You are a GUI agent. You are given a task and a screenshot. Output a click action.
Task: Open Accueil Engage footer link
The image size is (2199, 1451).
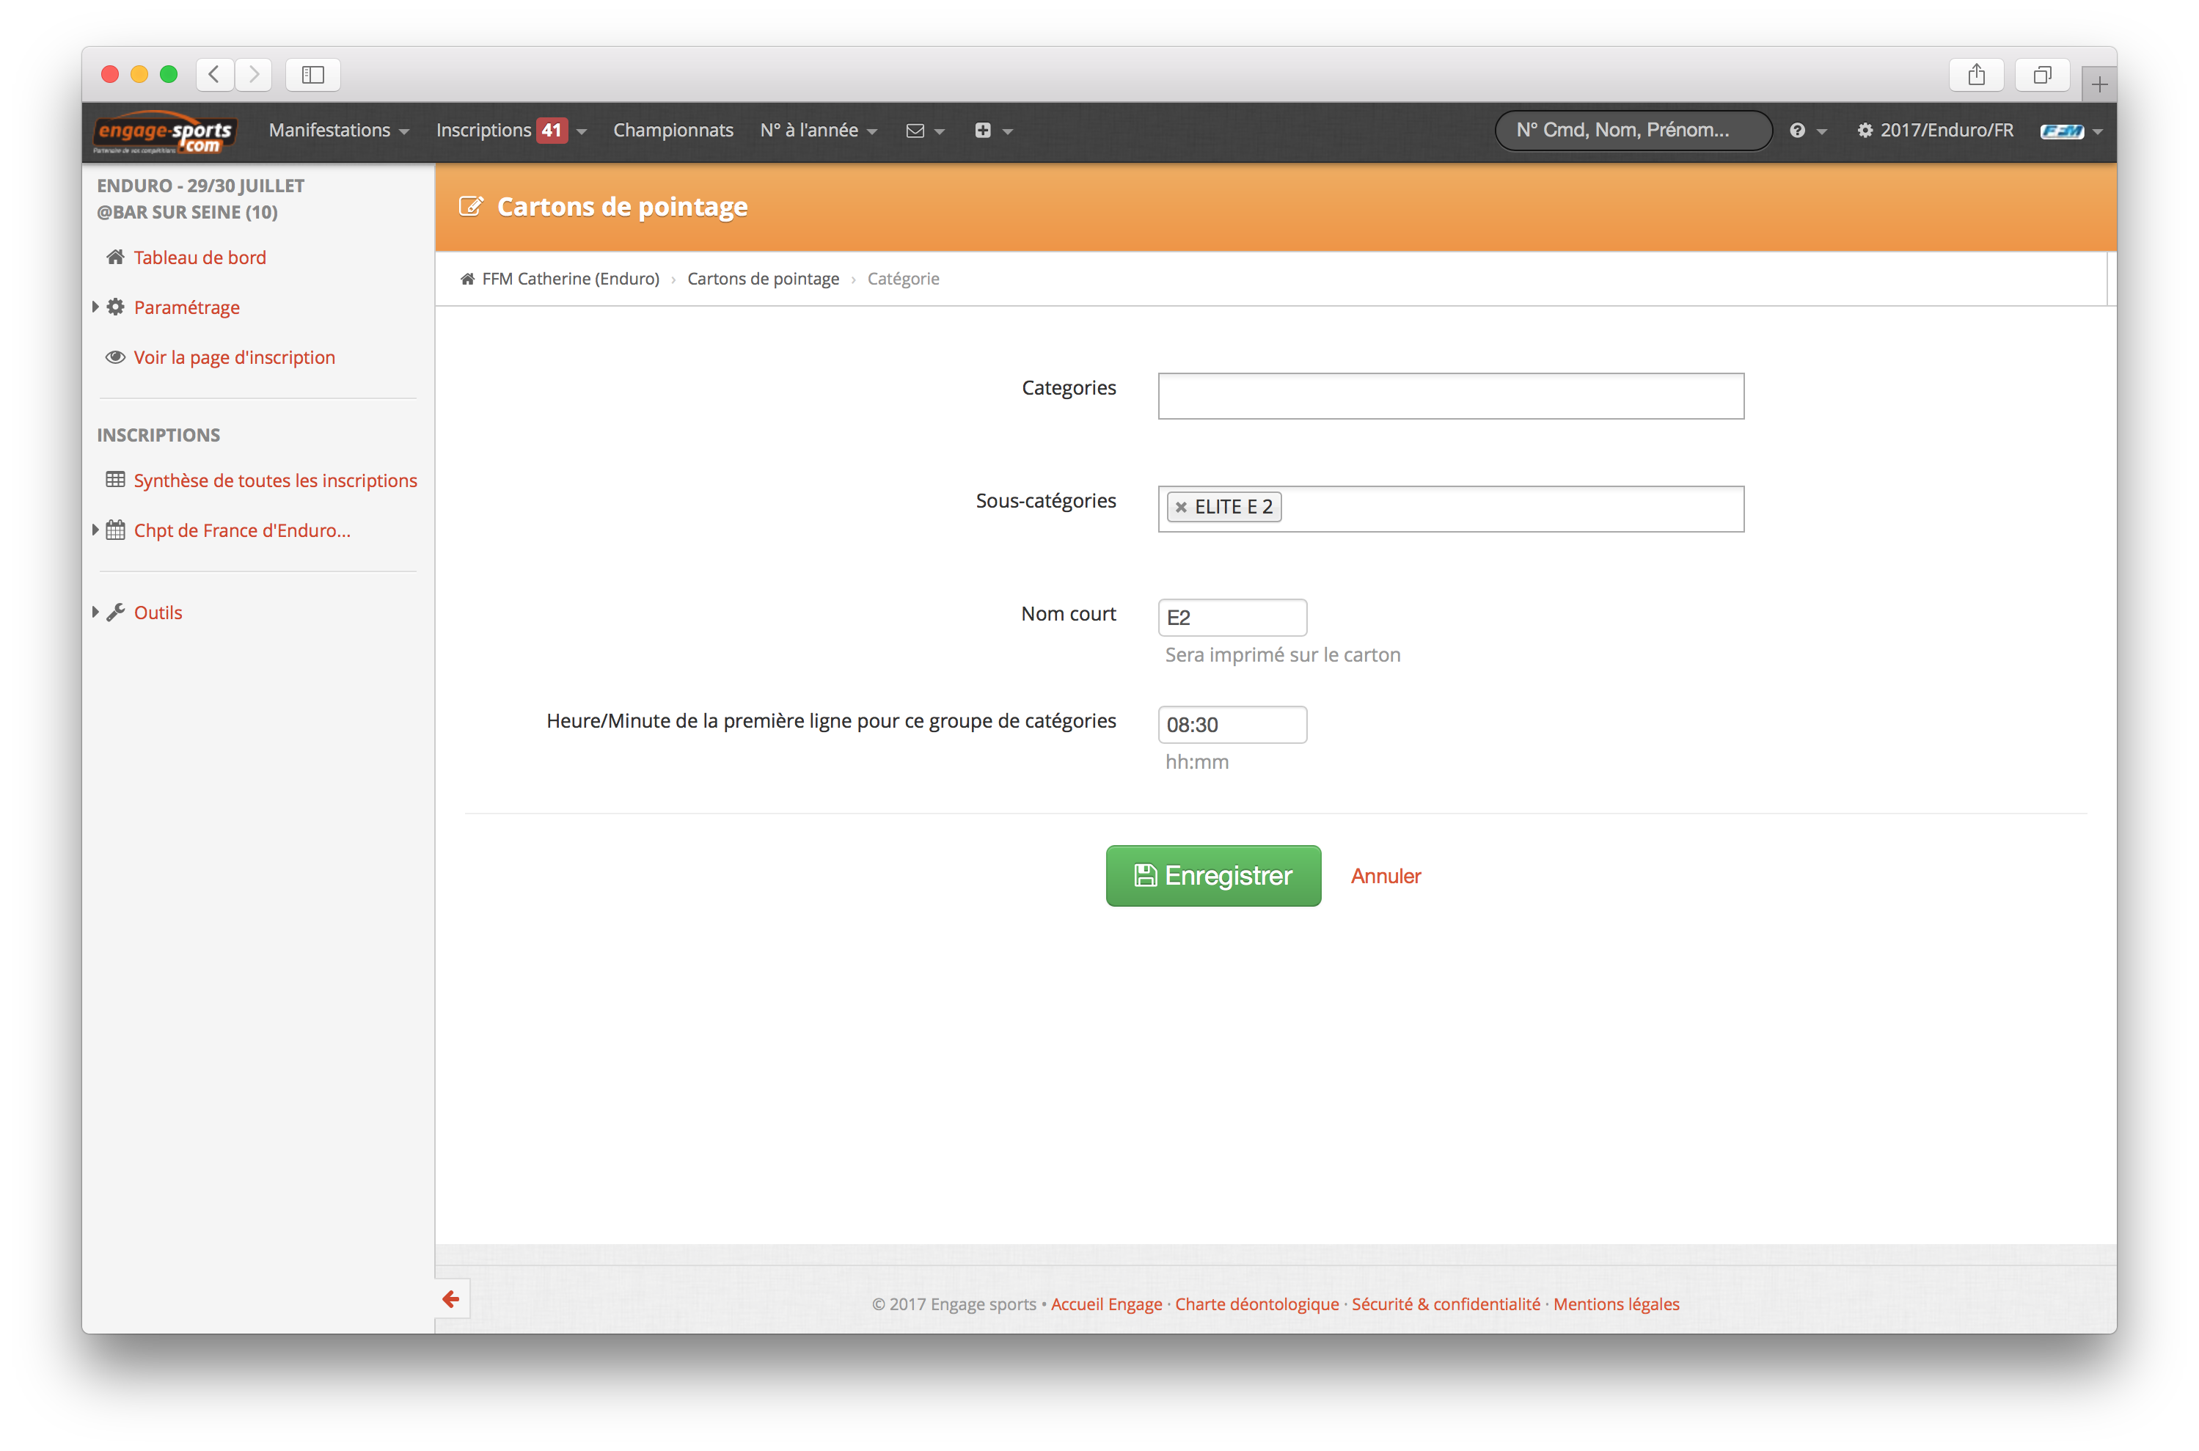[x=1106, y=1304]
